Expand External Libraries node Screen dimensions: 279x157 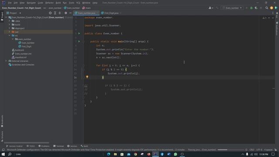click(x=6, y=61)
